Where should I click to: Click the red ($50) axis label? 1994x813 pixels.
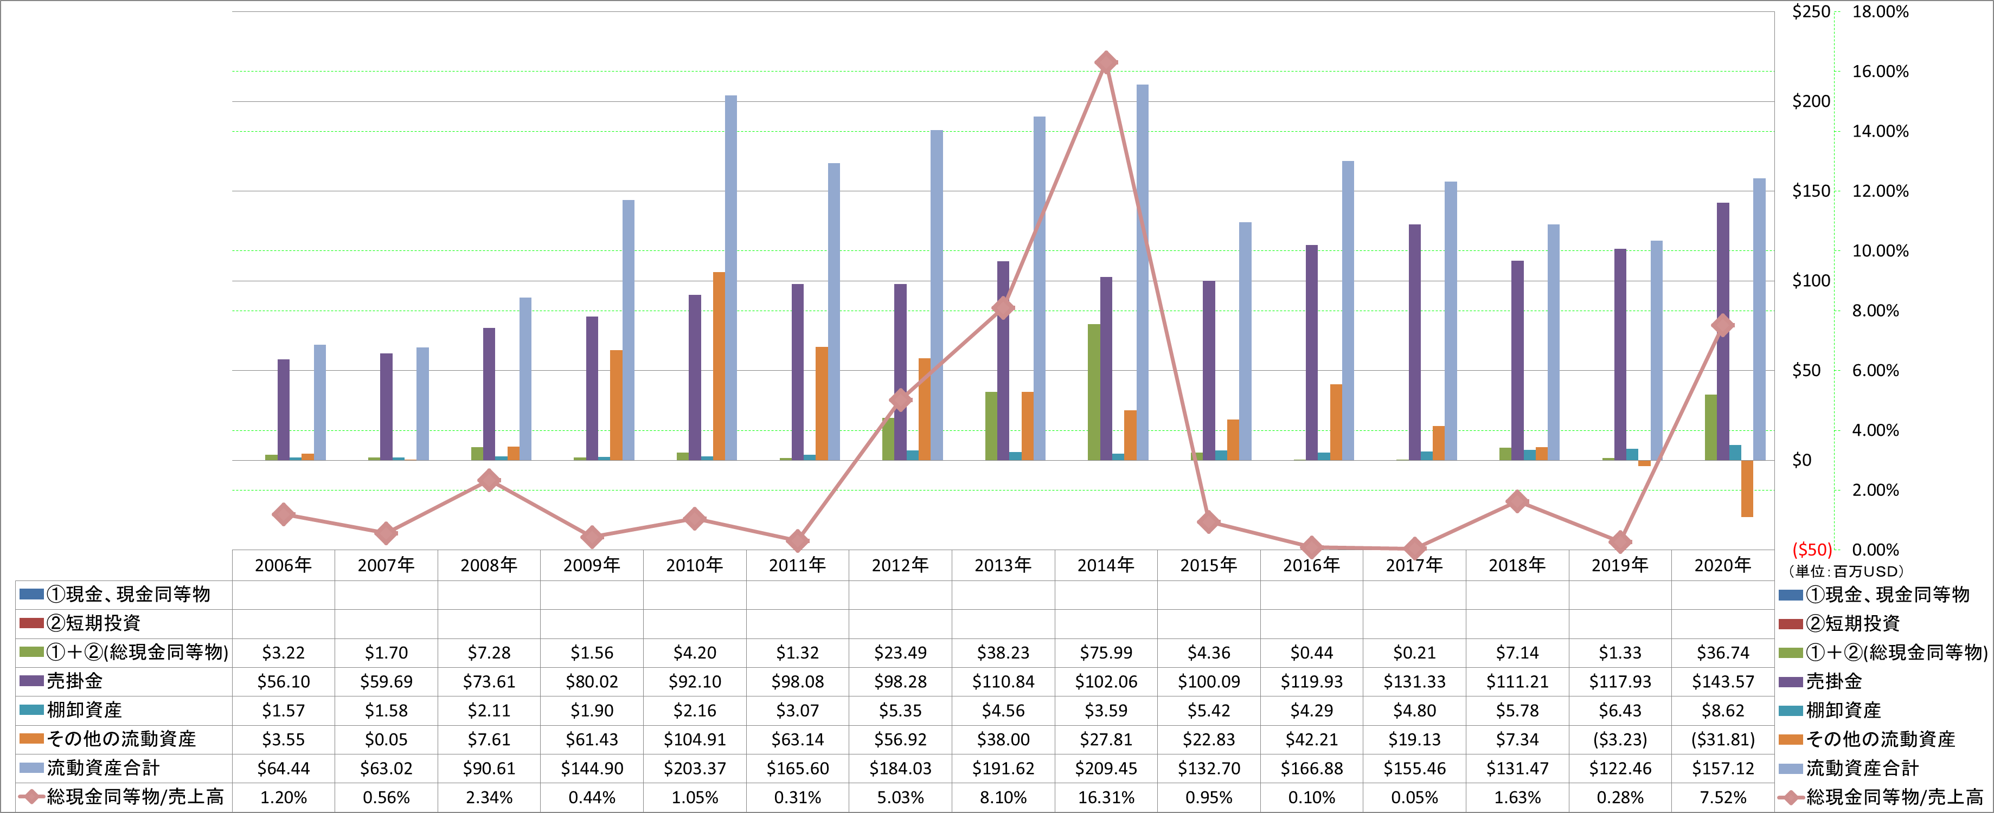(x=1812, y=550)
